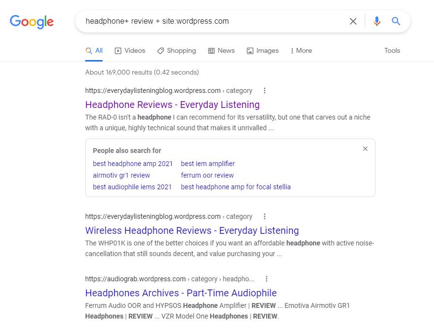434x335 pixels.
Task: Click the second everydaylisteningblog URL above Wireless result
Action: [x=168, y=216]
